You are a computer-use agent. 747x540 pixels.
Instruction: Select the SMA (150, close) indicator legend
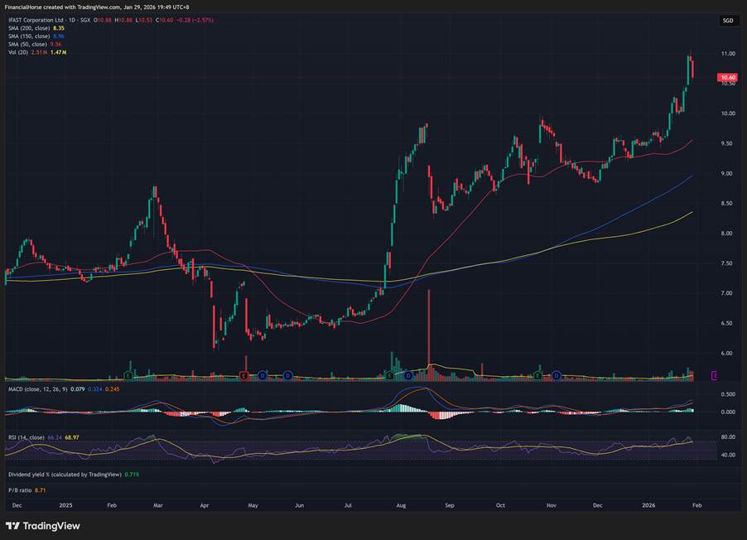coord(28,36)
